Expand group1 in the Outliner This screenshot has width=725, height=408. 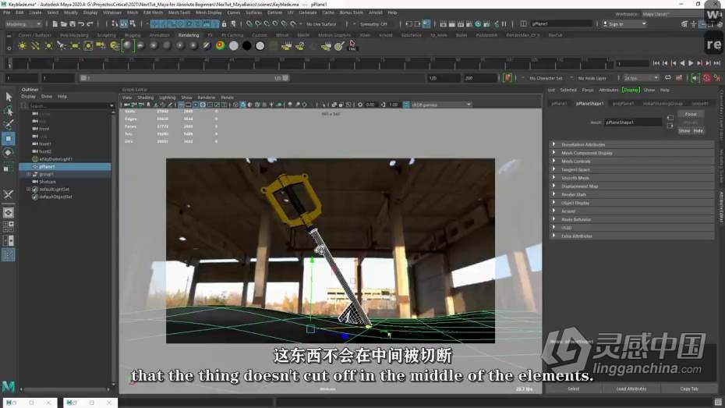tap(29, 175)
